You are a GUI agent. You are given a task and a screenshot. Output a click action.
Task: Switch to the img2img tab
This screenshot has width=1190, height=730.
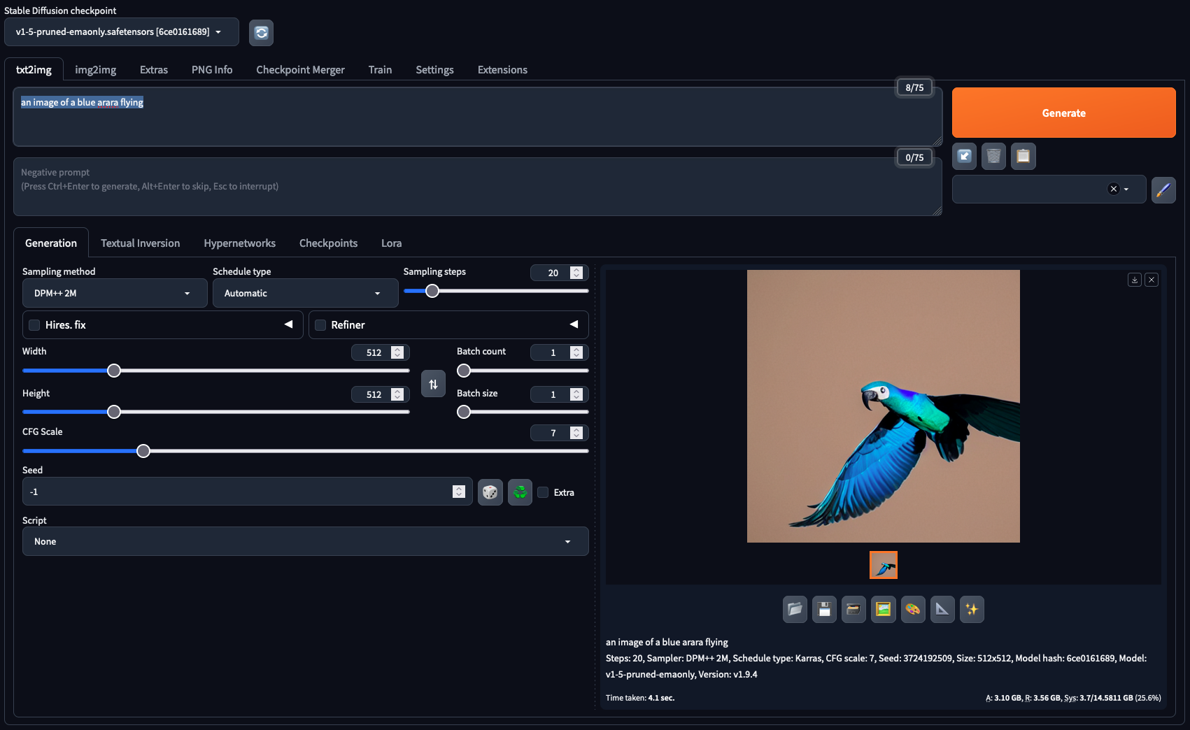tap(96, 70)
